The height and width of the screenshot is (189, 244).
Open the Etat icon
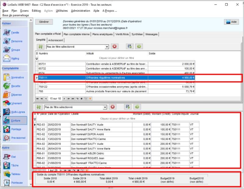(7, 157)
